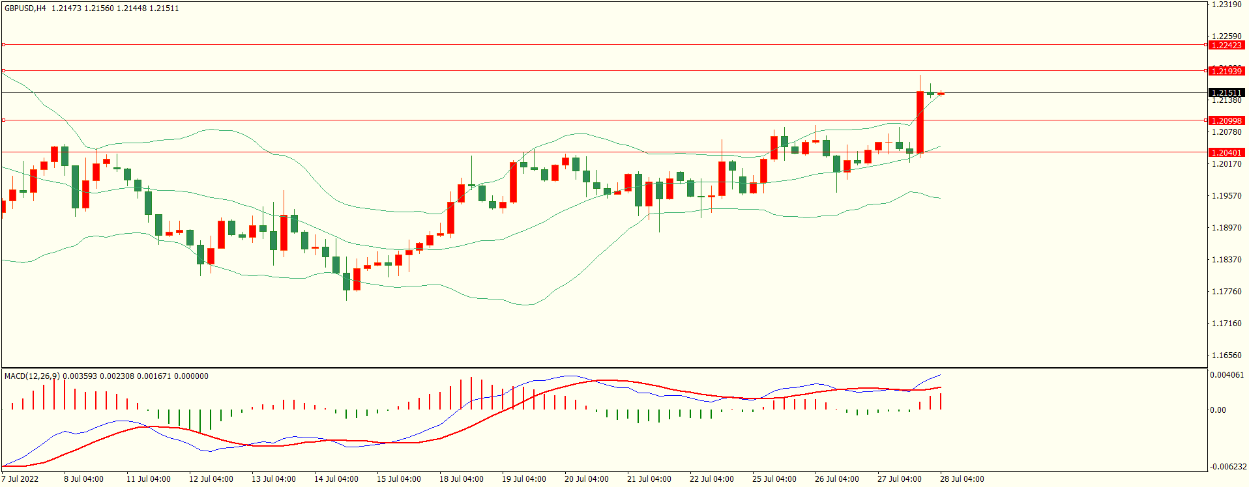Click the -0.006232 MACD scale value
Viewport: 1249px width, 487px height.
point(1227,466)
